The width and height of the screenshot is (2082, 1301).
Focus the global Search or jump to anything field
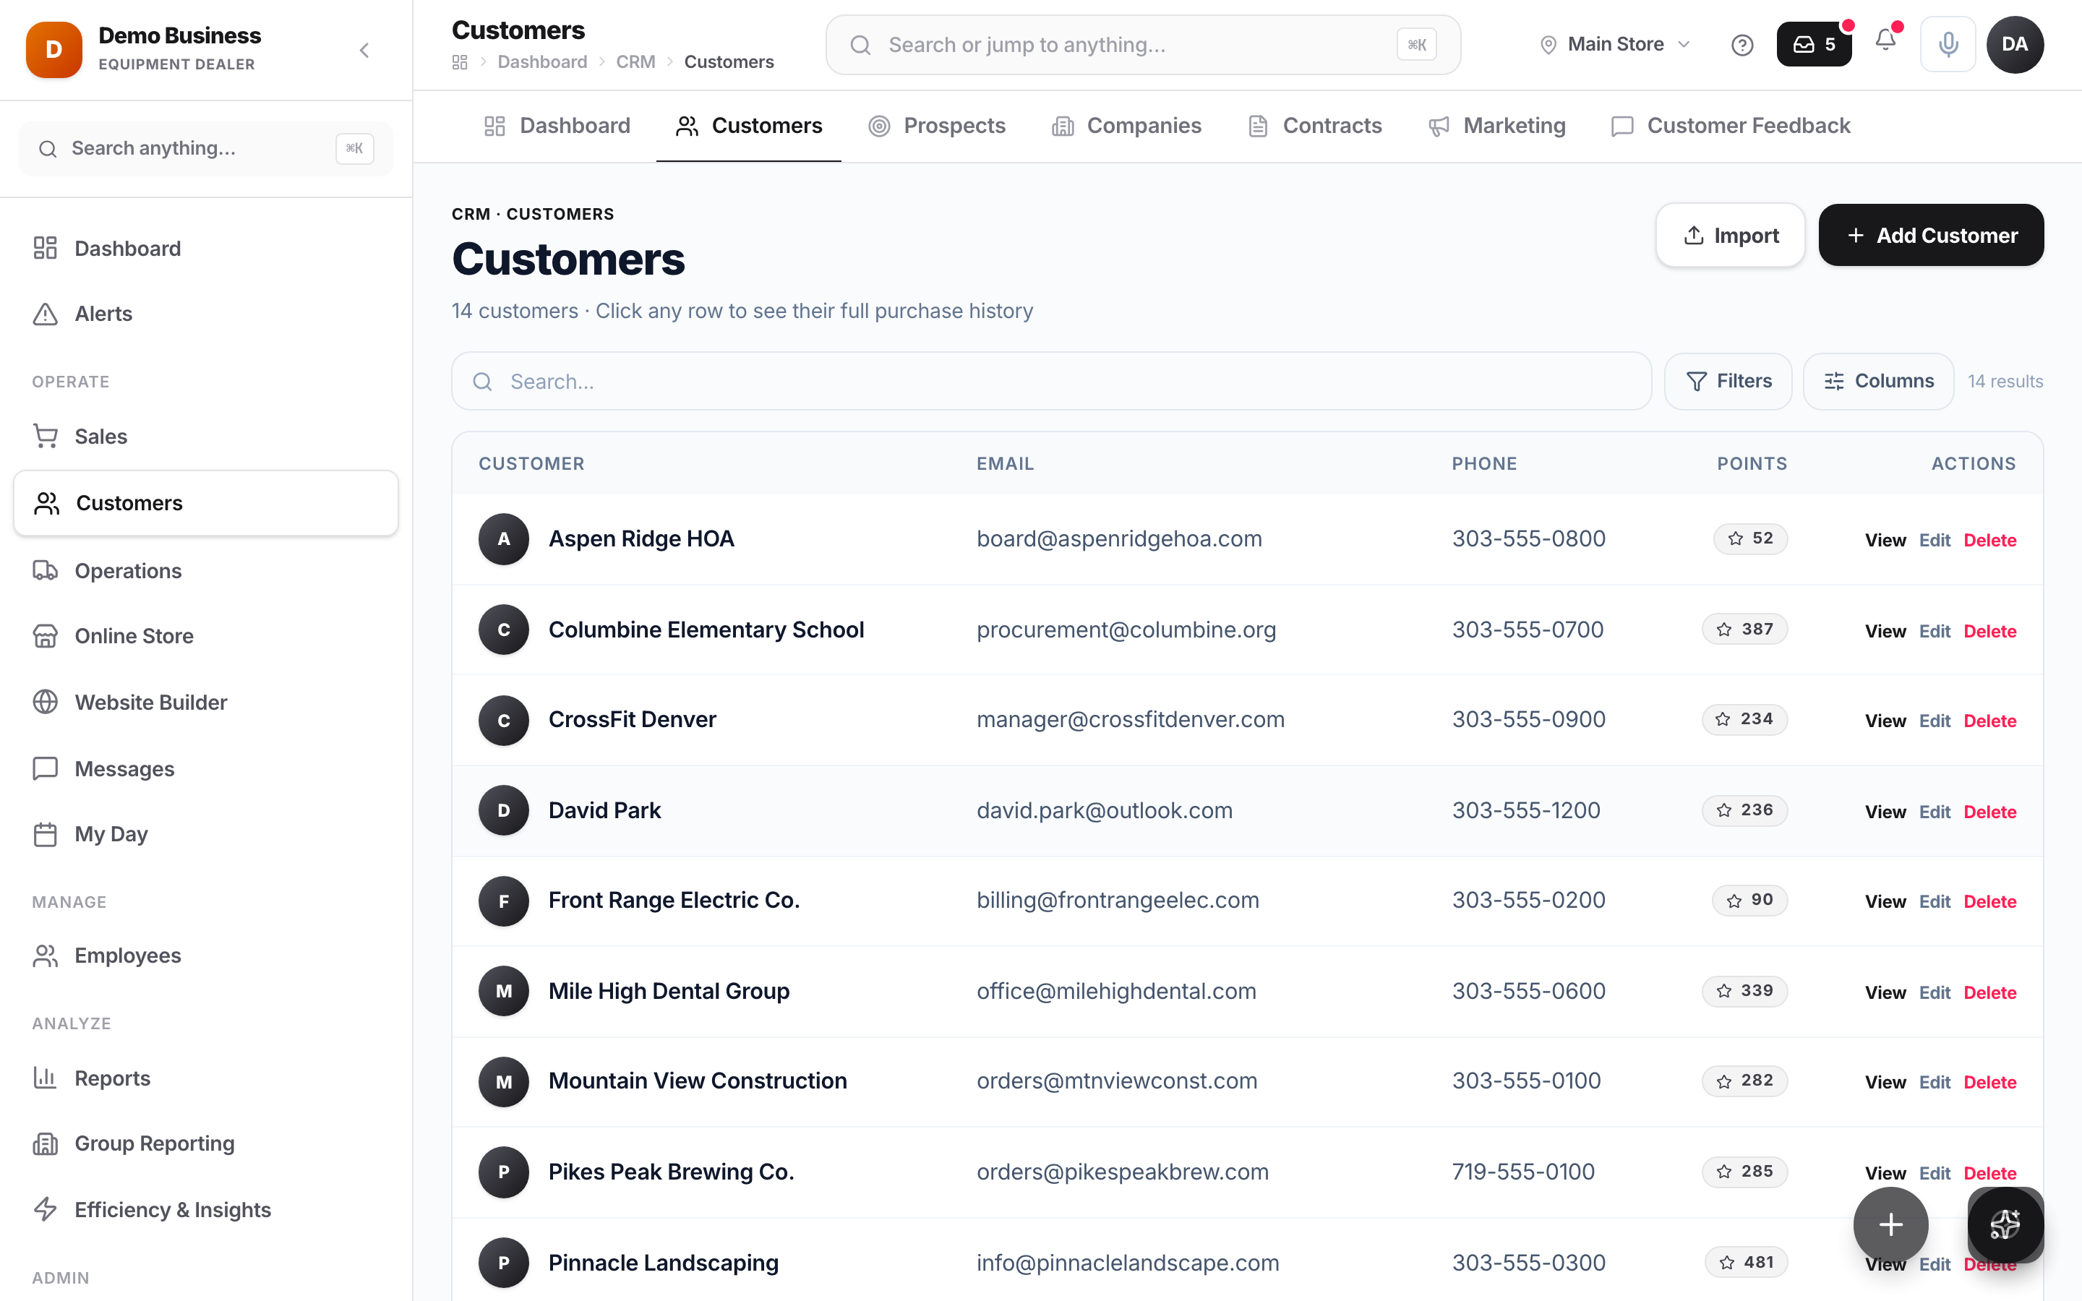tap(1142, 45)
